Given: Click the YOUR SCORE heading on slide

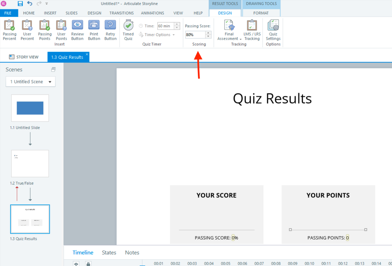Looking at the screenshot, I should pos(217,195).
